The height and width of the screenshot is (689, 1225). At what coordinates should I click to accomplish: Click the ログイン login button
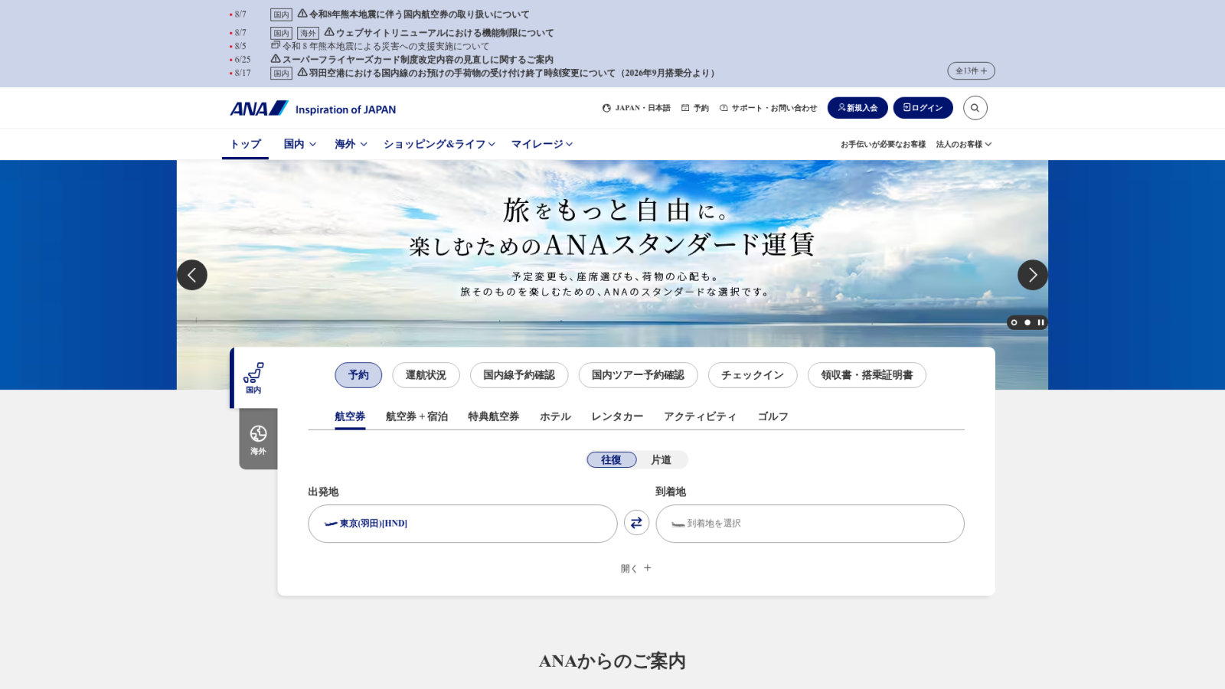tap(923, 108)
